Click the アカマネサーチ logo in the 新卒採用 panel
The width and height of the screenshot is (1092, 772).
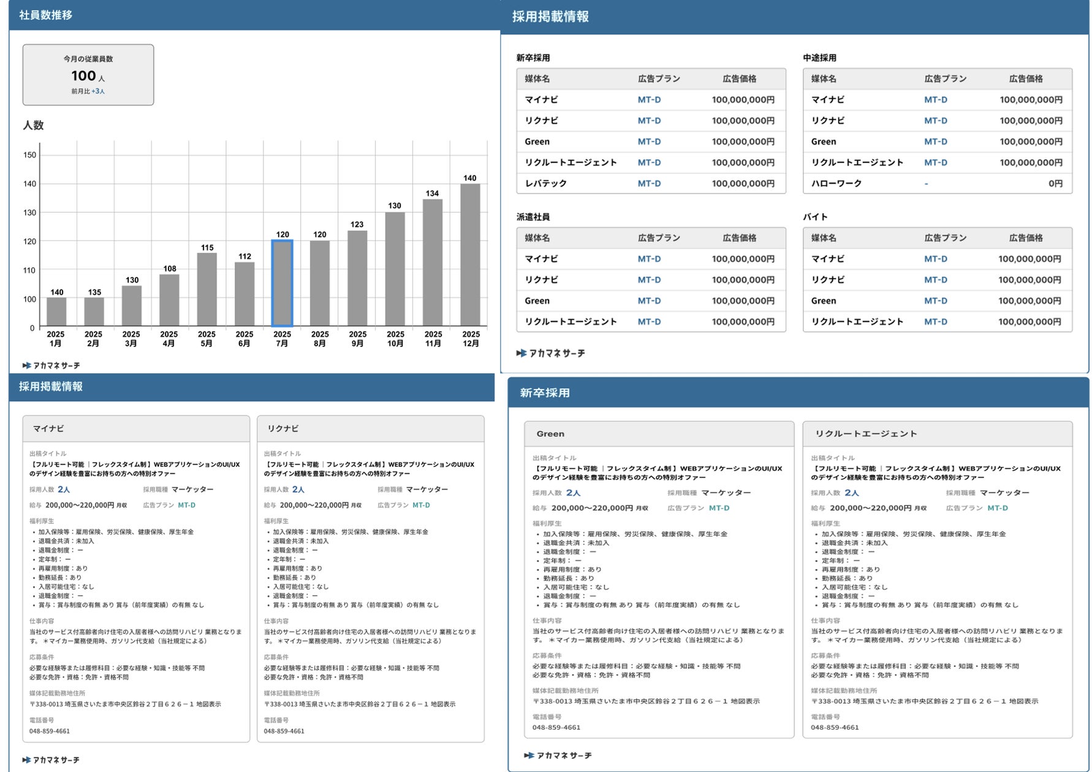coord(558,756)
